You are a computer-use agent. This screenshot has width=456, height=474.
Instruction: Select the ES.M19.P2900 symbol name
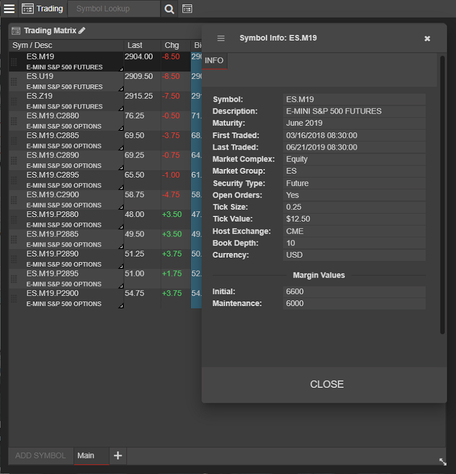tap(52, 293)
